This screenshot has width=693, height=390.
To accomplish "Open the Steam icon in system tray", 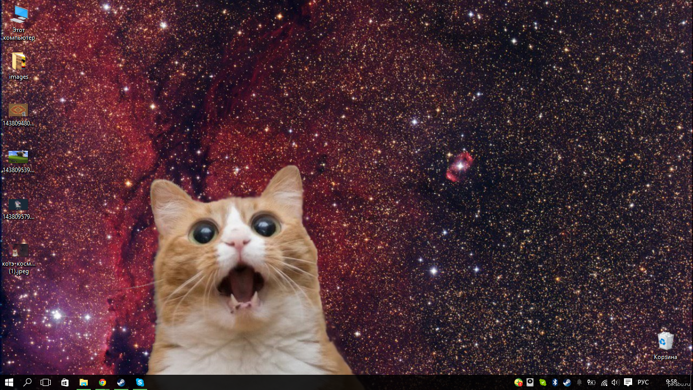I will (567, 382).
